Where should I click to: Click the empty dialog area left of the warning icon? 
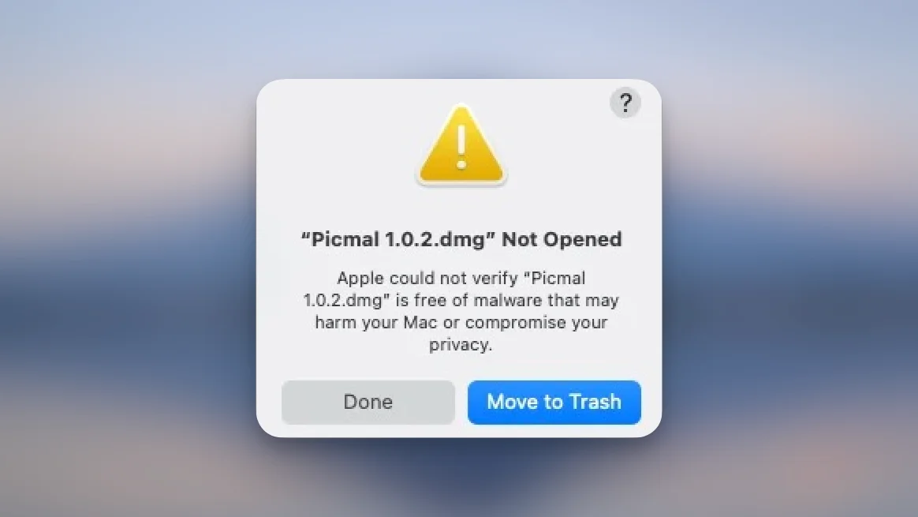tap(334, 147)
